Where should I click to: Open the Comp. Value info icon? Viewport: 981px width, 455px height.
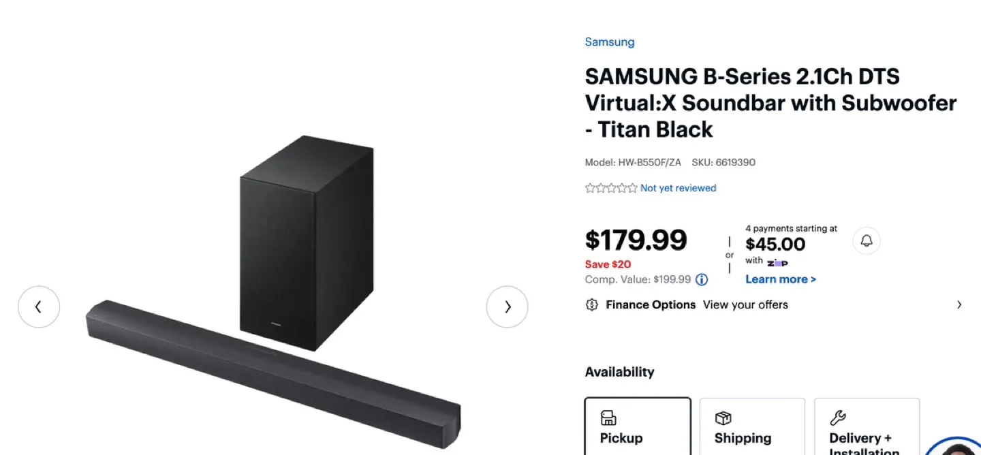(702, 279)
